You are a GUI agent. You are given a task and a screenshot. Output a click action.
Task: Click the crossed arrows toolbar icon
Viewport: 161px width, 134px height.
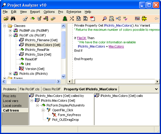[x=72, y=19]
